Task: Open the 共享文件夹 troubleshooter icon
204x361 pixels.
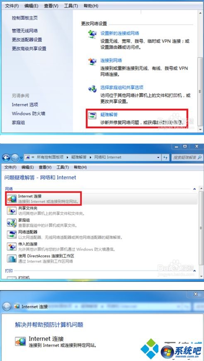Action: coord(12,211)
